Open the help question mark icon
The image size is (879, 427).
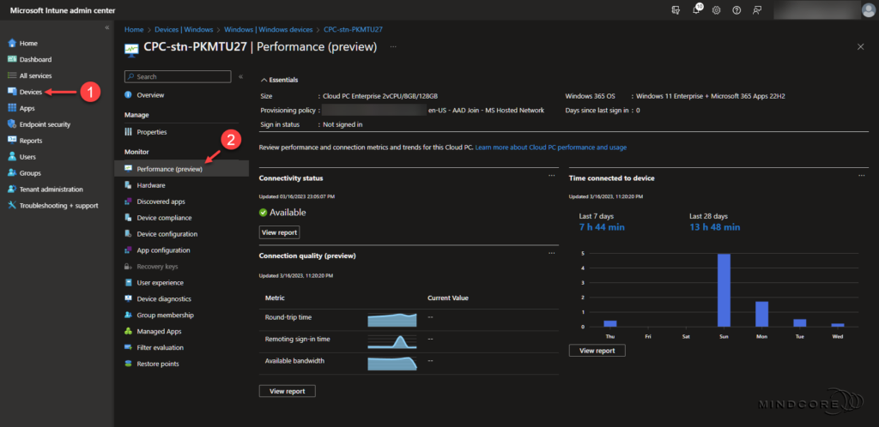tap(737, 10)
